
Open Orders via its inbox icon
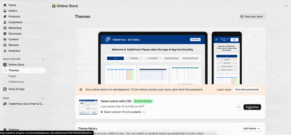click(x=5, y=11)
